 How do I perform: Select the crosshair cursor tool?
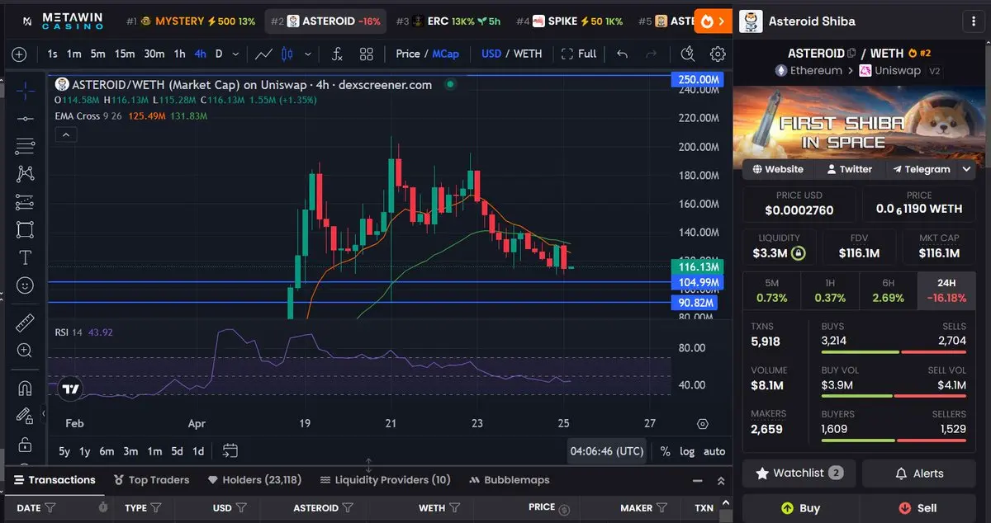pyautogui.click(x=25, y=91)
